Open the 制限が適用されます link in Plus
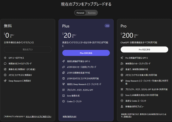Image resolution: width=172 pixels, height=122 pixels. pos(70,117)
